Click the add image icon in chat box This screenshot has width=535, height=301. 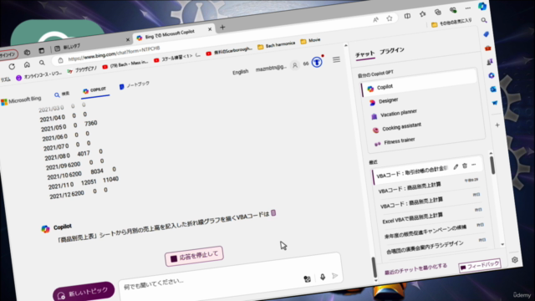point(307,278)
